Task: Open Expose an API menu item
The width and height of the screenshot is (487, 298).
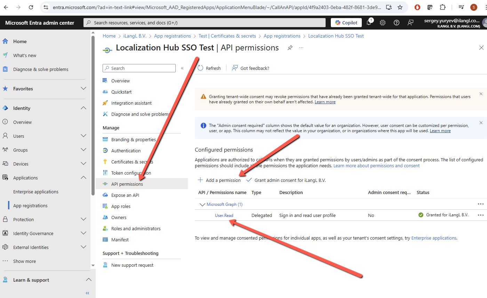Action: 125,195
